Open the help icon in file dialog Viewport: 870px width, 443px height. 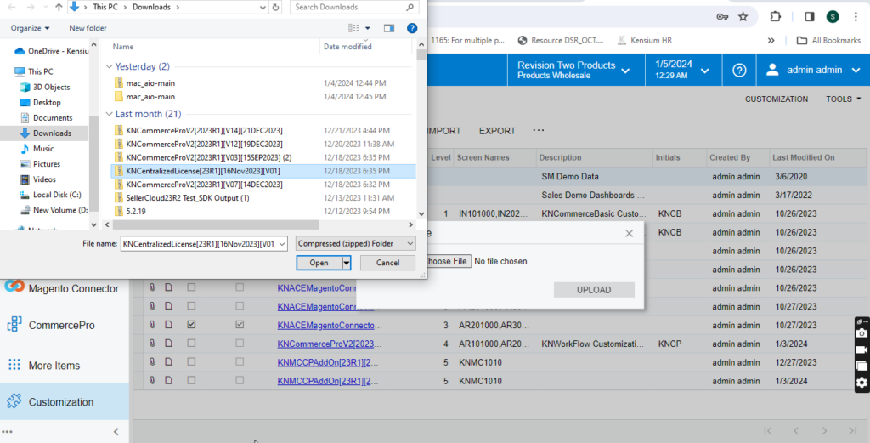(x=412, y=28)
